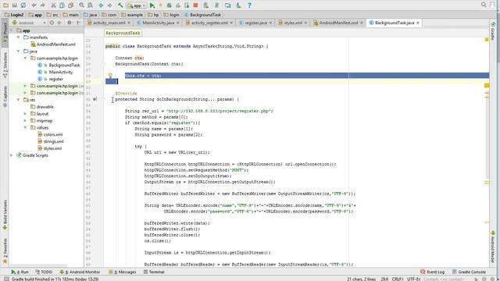Click the intention lightbulb in the editor gutter

tap(110, 76)
